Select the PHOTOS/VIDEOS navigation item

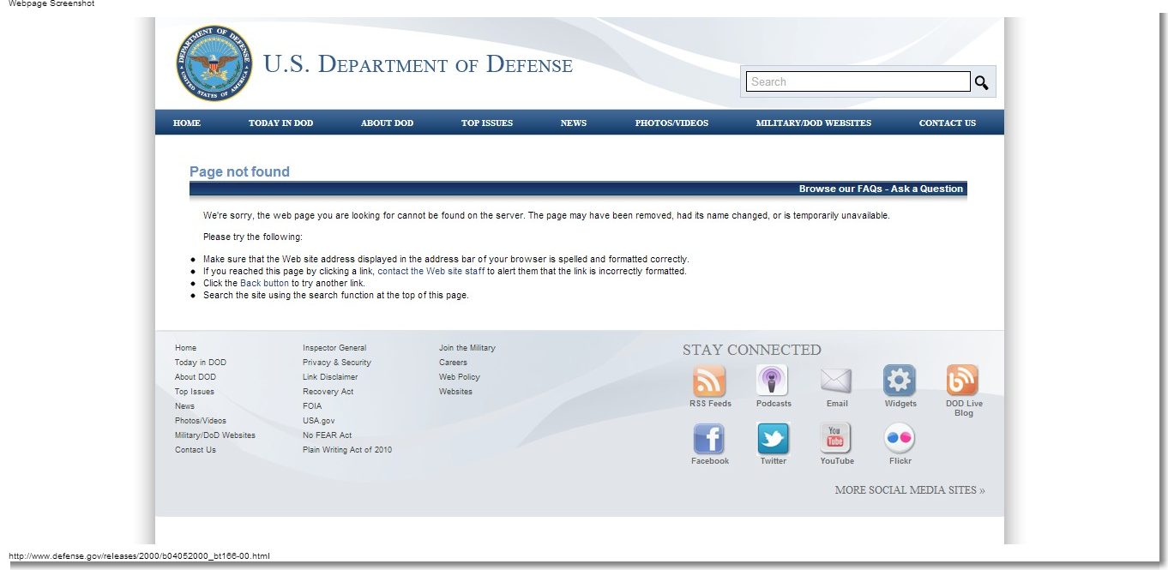coord(671,123)
